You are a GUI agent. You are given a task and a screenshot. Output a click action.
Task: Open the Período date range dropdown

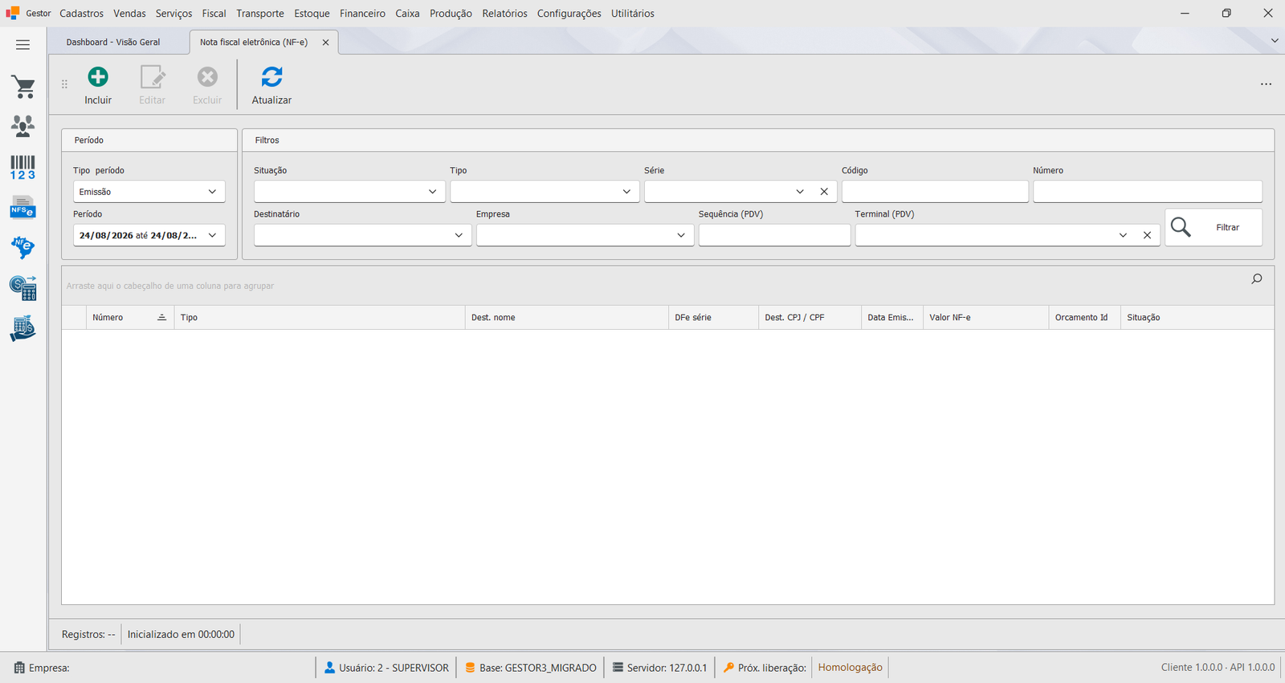point(149,235)
